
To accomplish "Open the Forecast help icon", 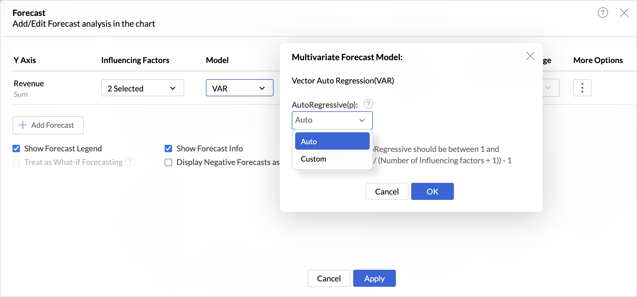I will point(603,12).
